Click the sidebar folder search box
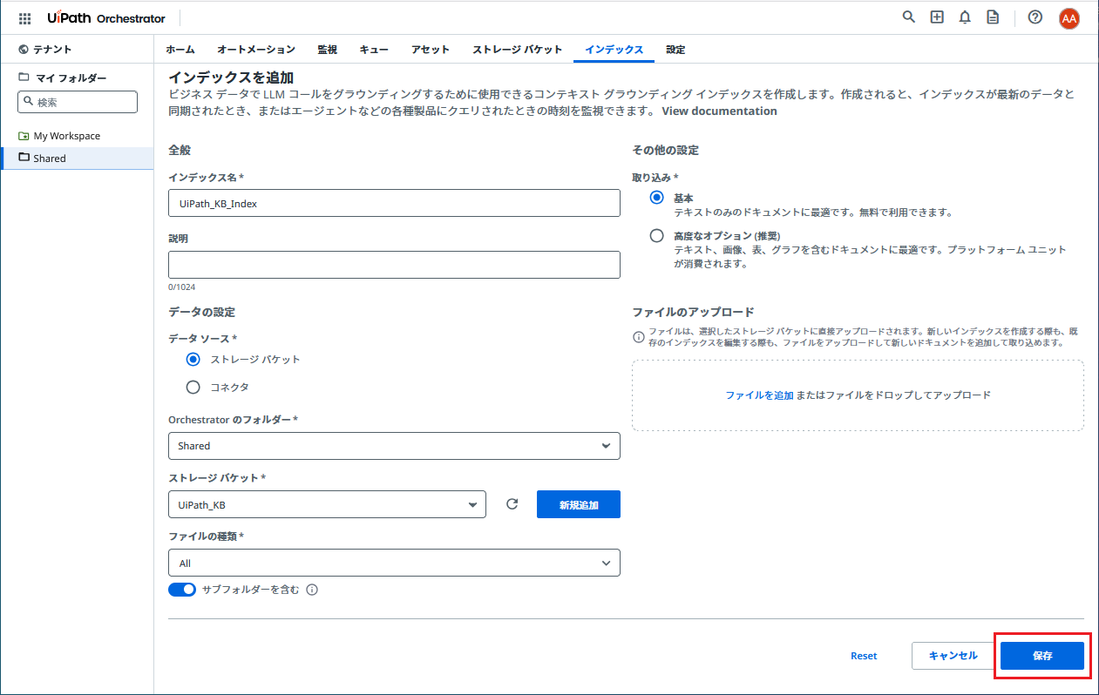 coord(78,102)
